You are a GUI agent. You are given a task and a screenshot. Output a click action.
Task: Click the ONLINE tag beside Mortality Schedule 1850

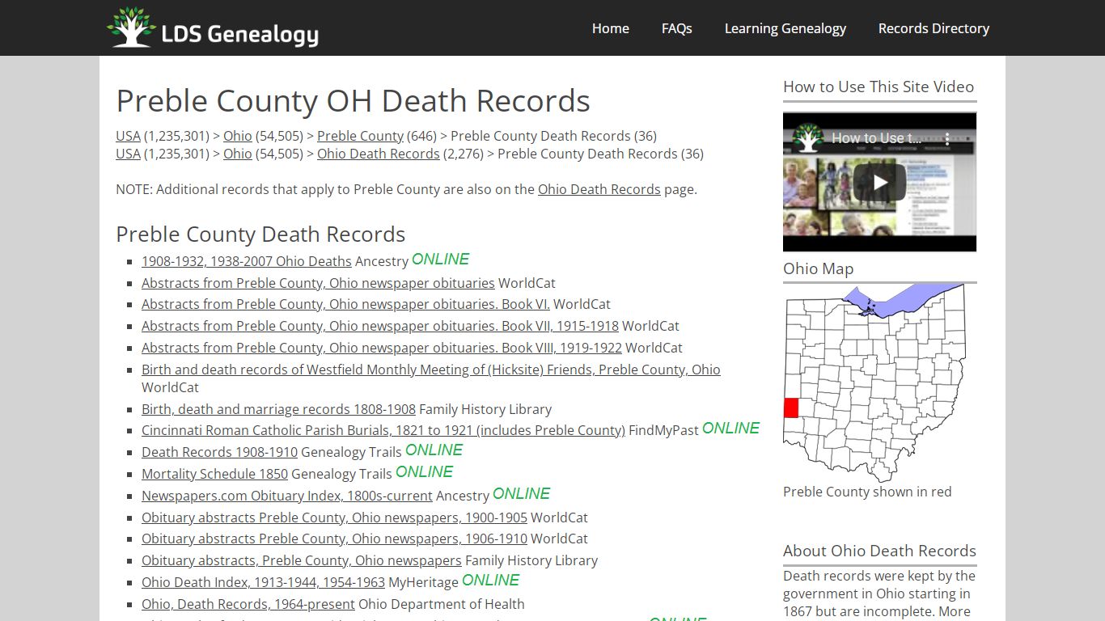pos(424,472)
